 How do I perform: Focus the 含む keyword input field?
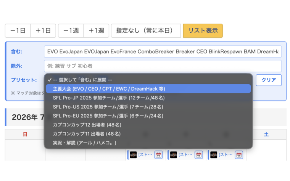(x=163, y=51)
